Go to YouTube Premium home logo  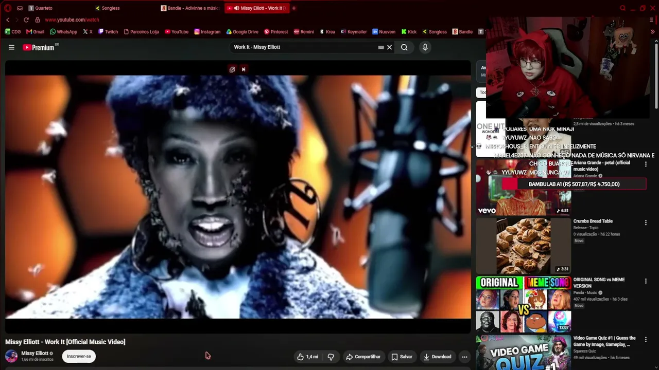coord(39,47)
